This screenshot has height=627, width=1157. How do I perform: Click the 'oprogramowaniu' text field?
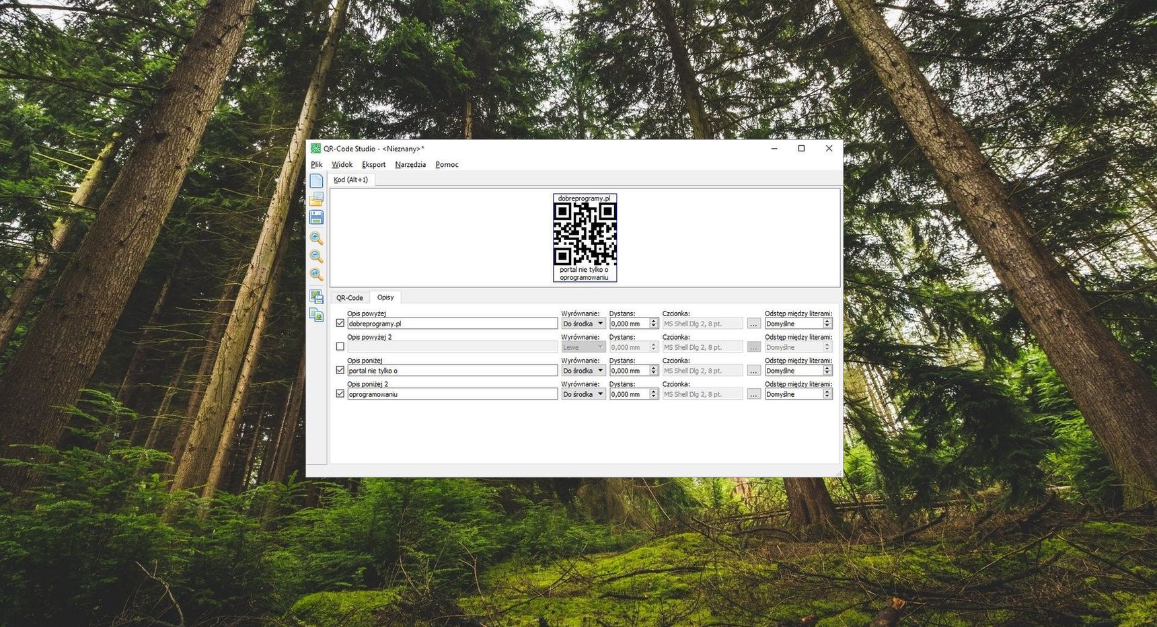pyautogui.click(x=452, y=394)
